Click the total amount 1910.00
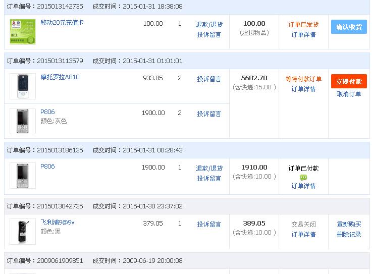This screenshot has width=372, height=274. click(x=254, y=168)
